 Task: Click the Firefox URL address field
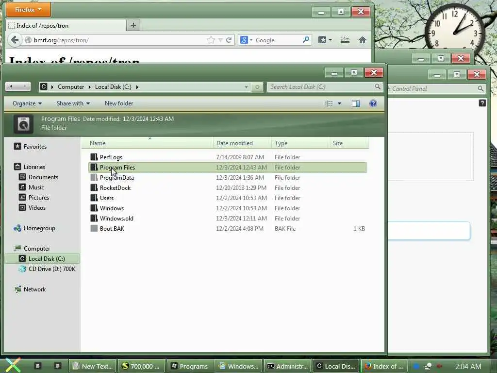[118, 40]
